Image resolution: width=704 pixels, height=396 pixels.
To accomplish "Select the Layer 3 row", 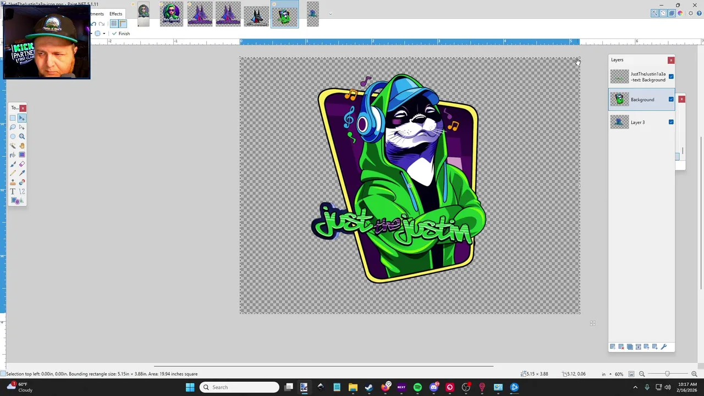I will click(x=641, y=122).
